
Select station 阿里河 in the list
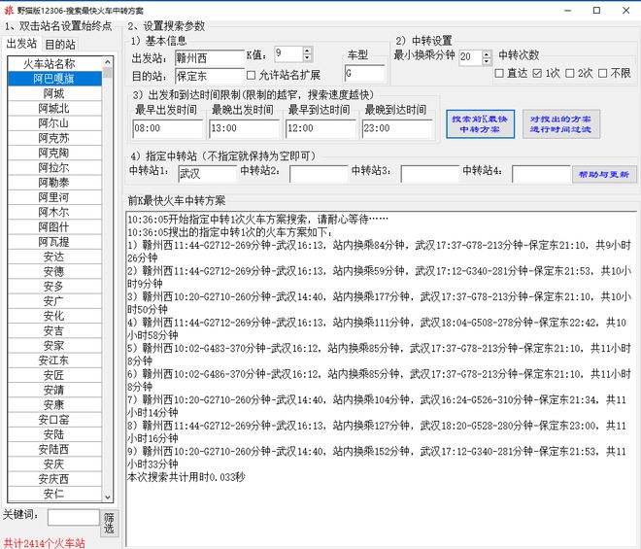point(54,197)
